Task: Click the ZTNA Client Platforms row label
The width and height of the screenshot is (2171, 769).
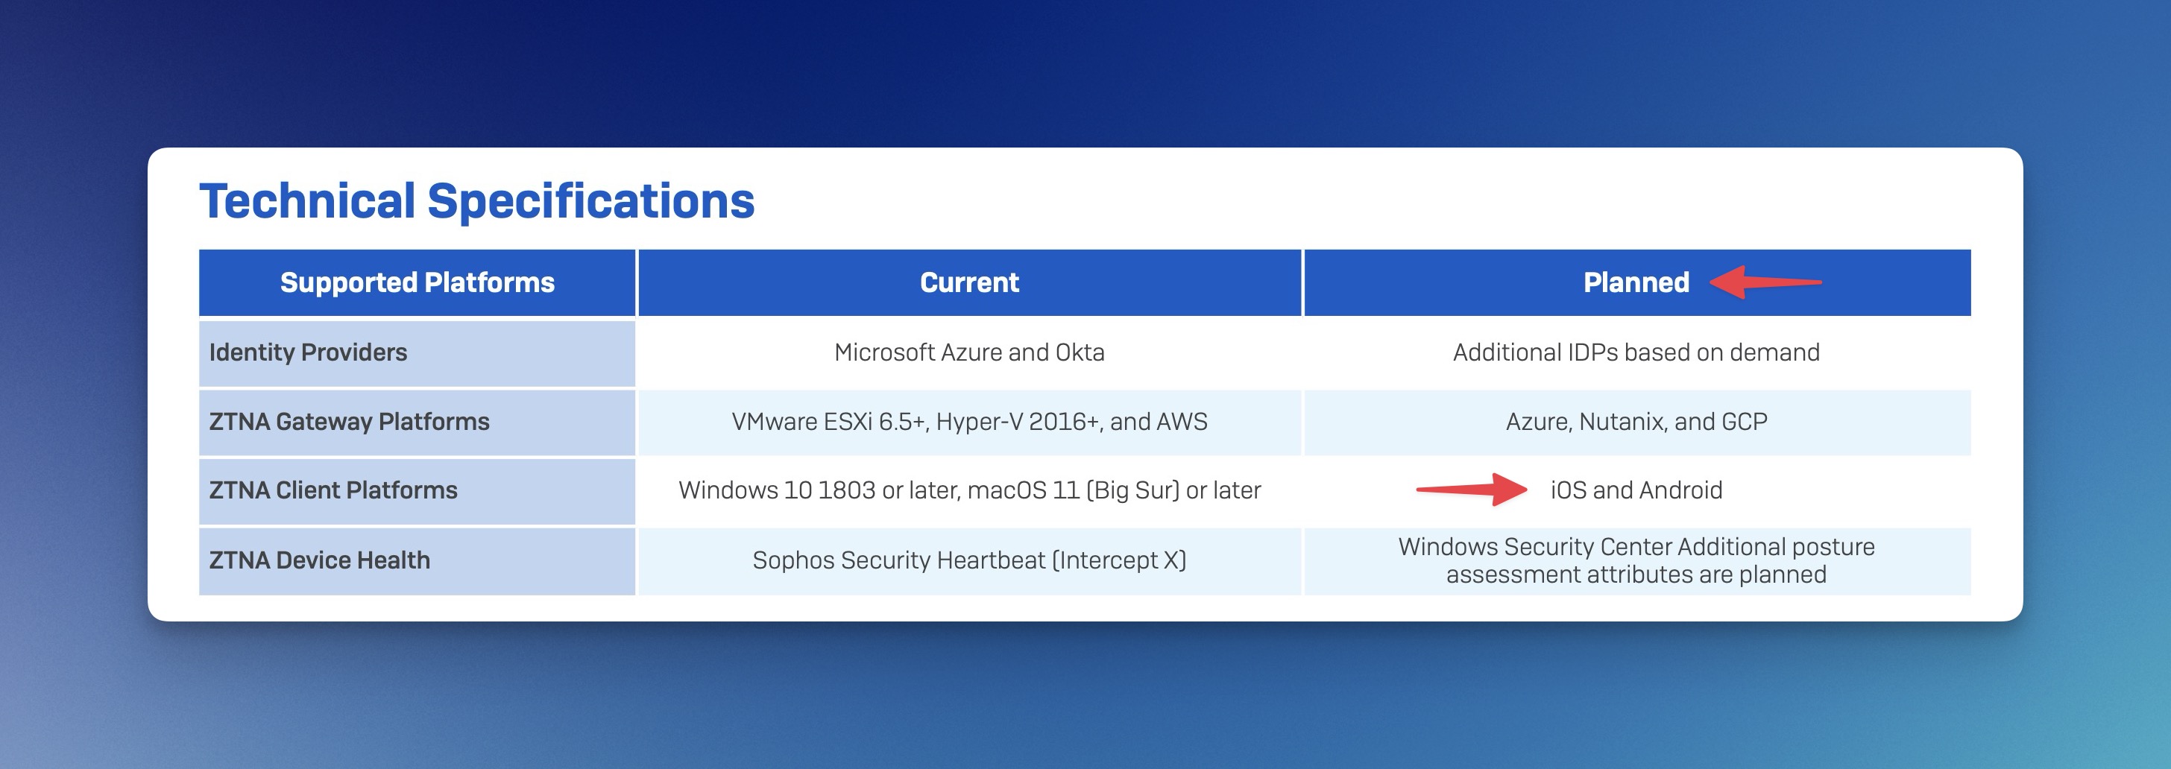Action: point(333,490)
